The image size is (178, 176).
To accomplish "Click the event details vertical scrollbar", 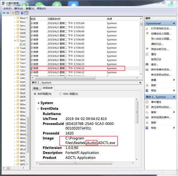I will (x=137, y=129).
